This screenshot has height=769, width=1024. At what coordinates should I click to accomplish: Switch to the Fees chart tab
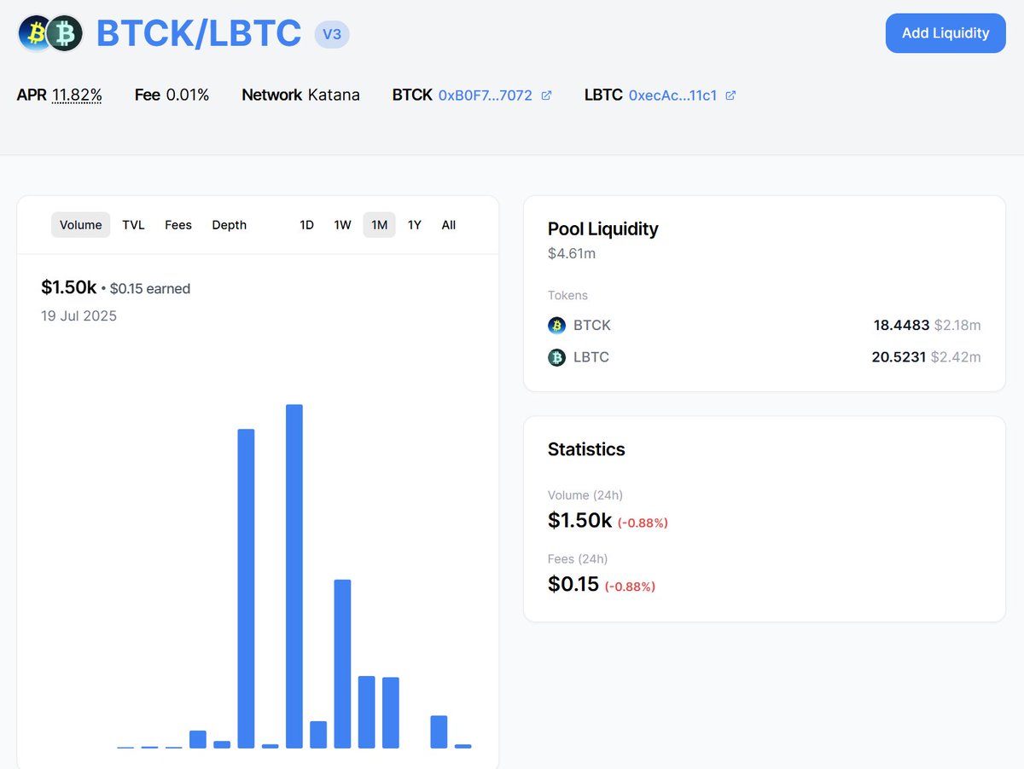tap(178, 225)
